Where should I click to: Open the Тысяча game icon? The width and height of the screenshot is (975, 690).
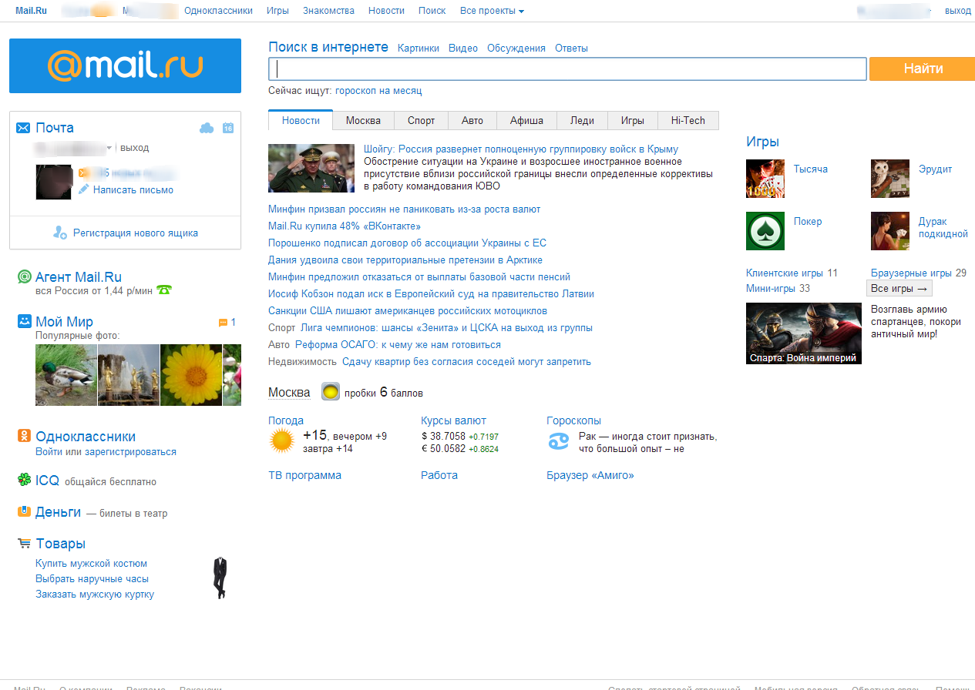(765, 179)
